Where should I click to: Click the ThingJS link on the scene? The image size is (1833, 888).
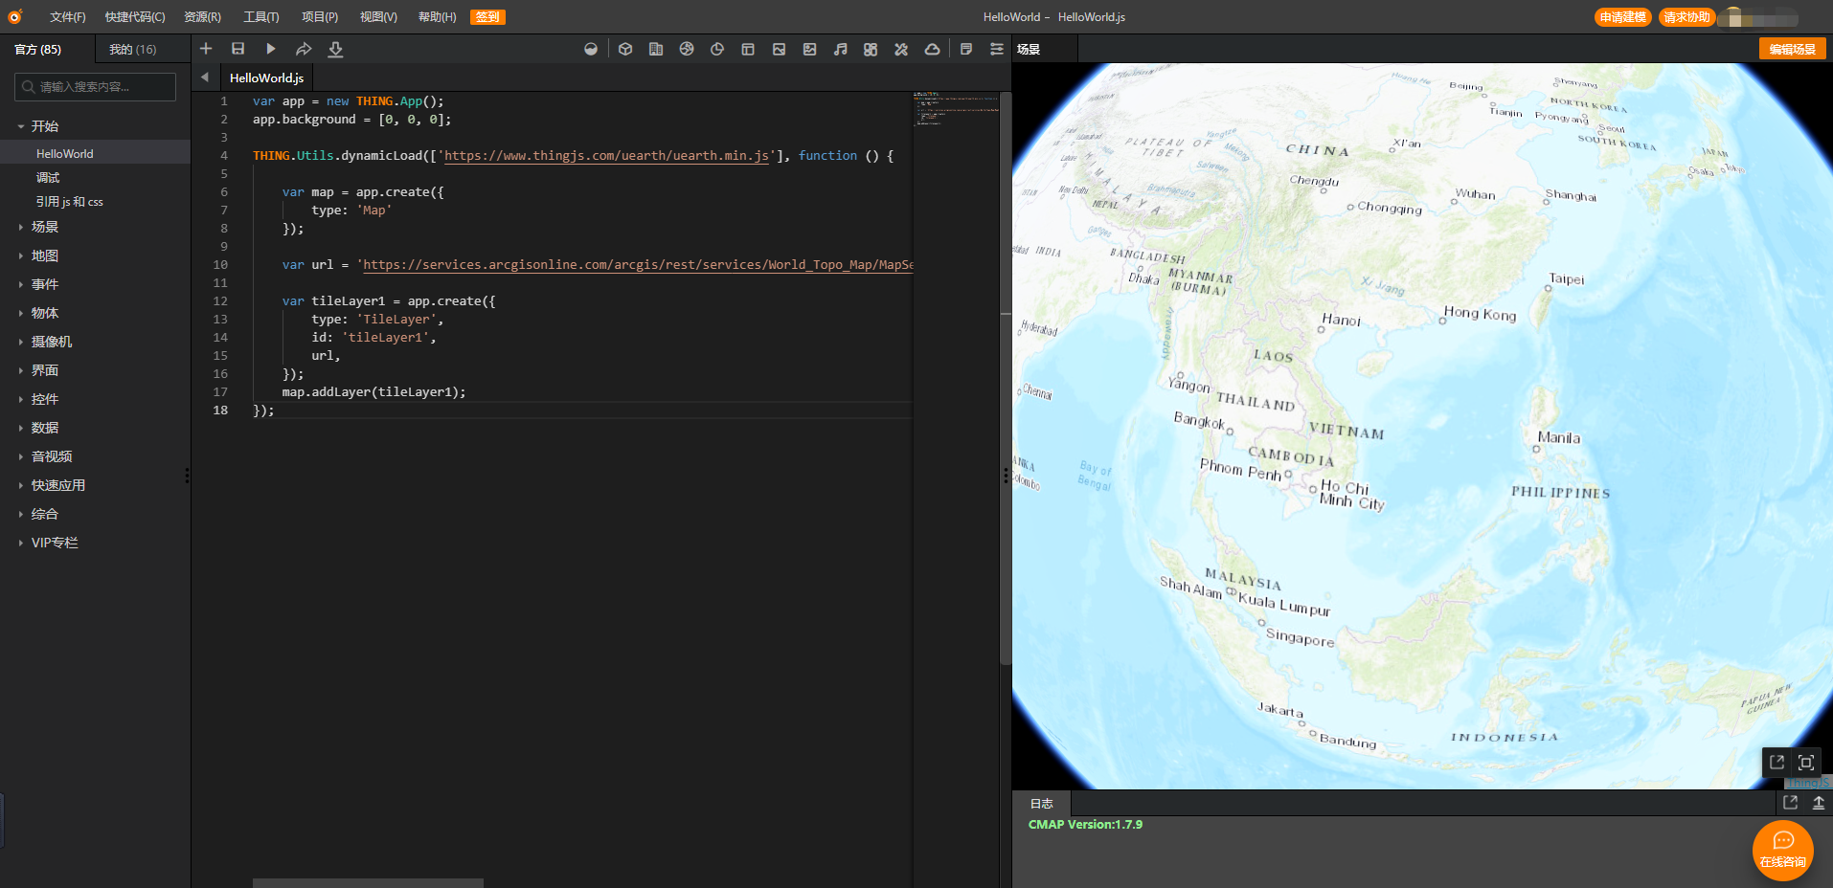click(1808, 783)
